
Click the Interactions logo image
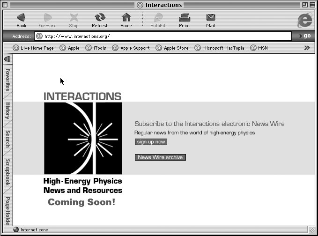click(x=83, y=138)
